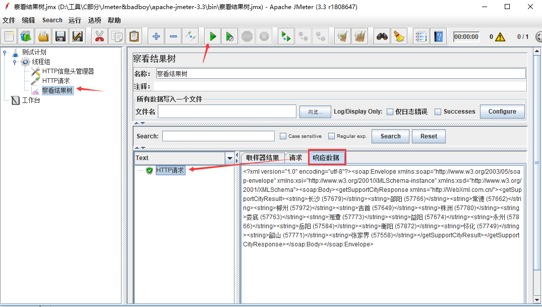
Task: Save the test plan with floppy icon
Action: [x=61, y=36]
